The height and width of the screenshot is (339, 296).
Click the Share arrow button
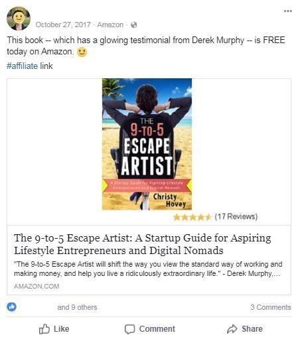click(x=245, y=329)
